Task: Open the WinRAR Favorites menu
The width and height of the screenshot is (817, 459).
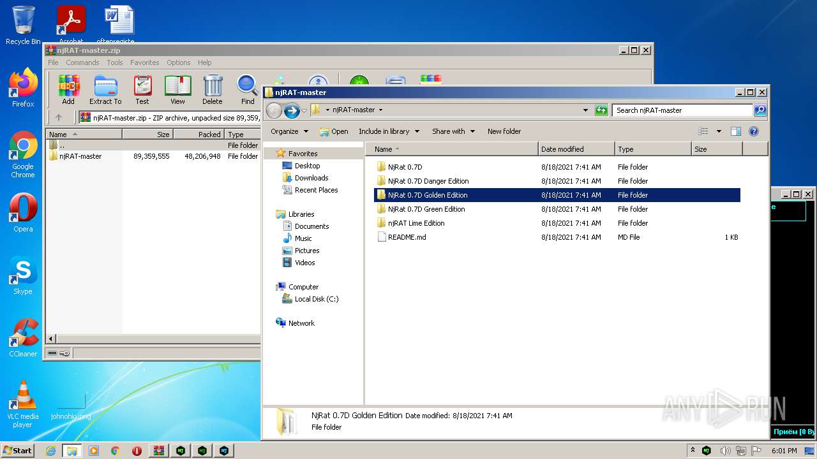Action: tap(145, 62)
